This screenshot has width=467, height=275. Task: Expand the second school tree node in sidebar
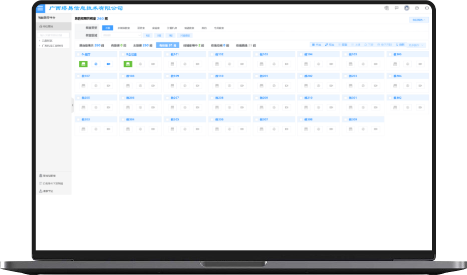40,46
